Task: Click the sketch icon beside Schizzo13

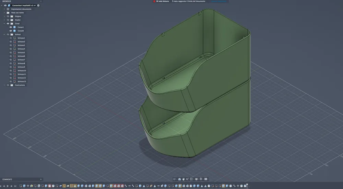Action: coord(15,81)
